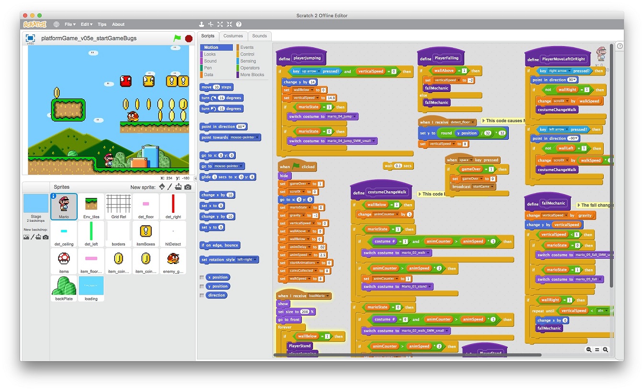Collapse the stage panel expander arrow
The image size is (644, 390).
pos(196,178)
